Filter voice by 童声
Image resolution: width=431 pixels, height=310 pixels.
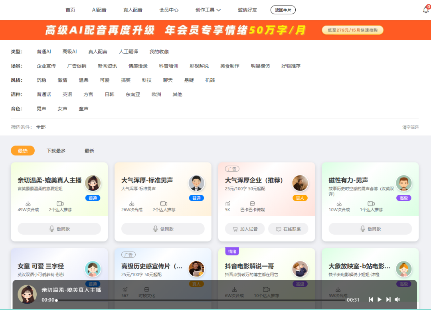pos(83,109)
